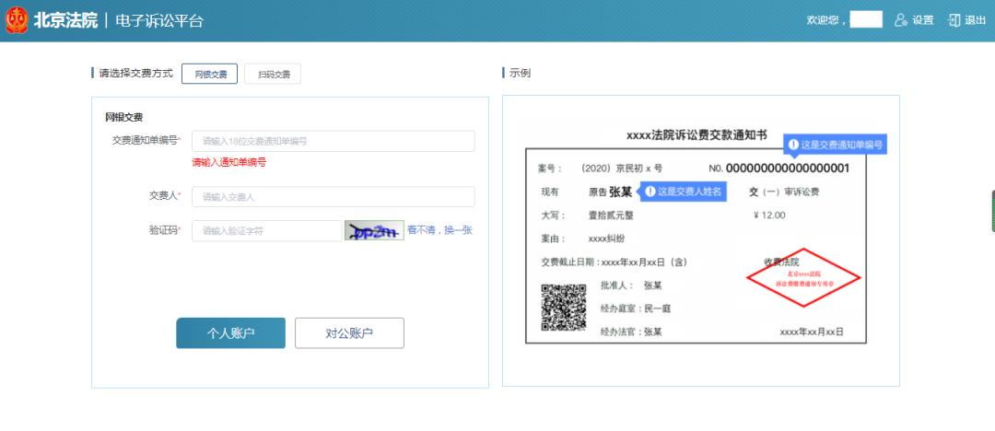The width and height of the screenshot is (995, 431).
Task: Click the QR code in example notice
Action: tap(564, 308)
